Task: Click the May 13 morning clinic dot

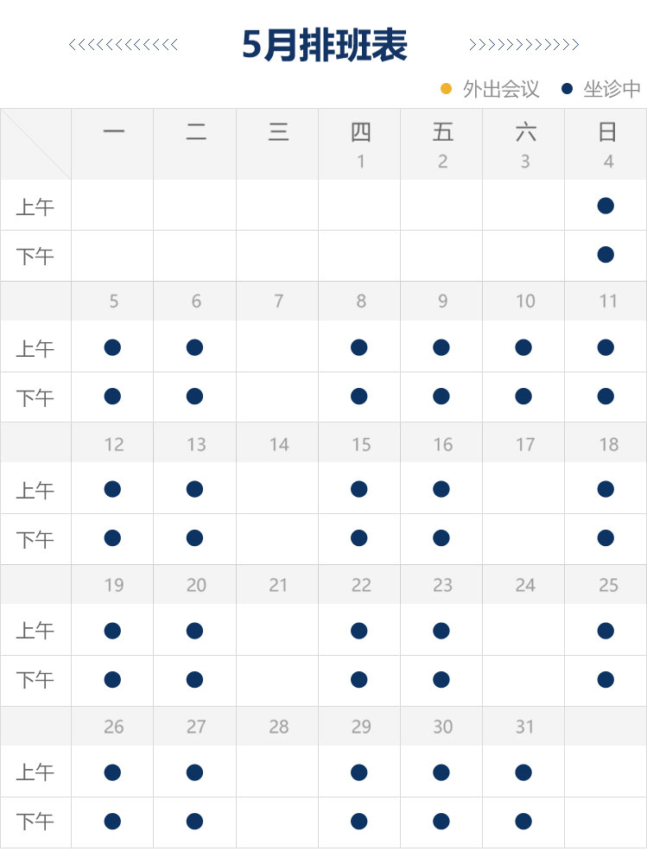Action: coord(194,489)
